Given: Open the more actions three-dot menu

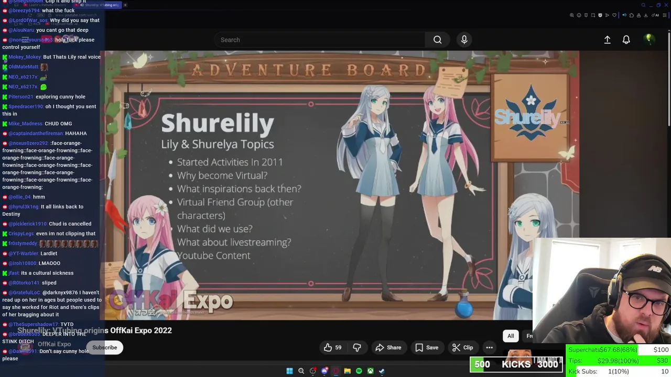Looking at the screenshot, I should point(489,347).
